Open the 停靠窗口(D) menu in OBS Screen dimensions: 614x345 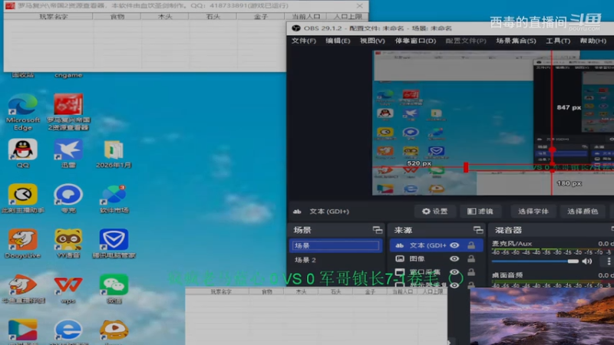pos(415,41)
